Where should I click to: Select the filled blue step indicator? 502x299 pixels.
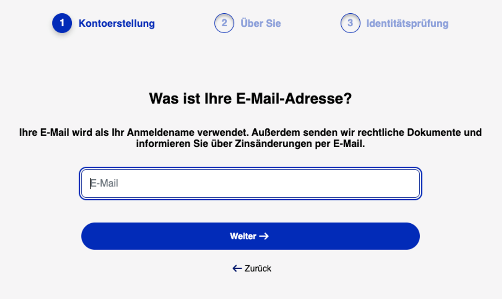point(62,23)
